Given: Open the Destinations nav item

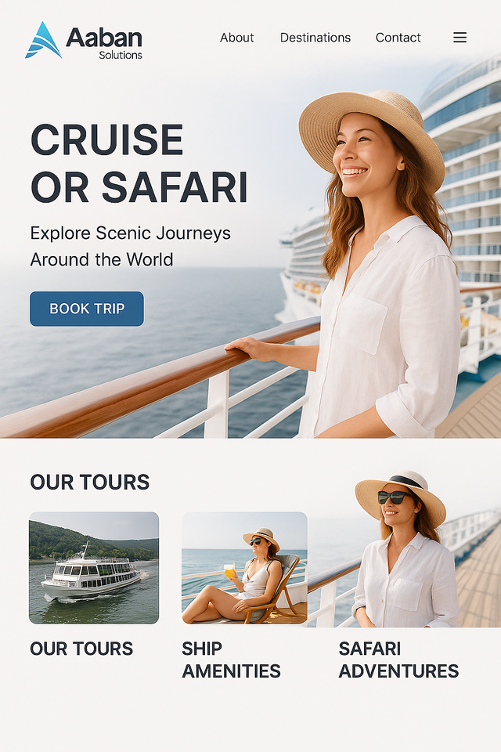Looking at the screenshot, I should click(315, 38).
